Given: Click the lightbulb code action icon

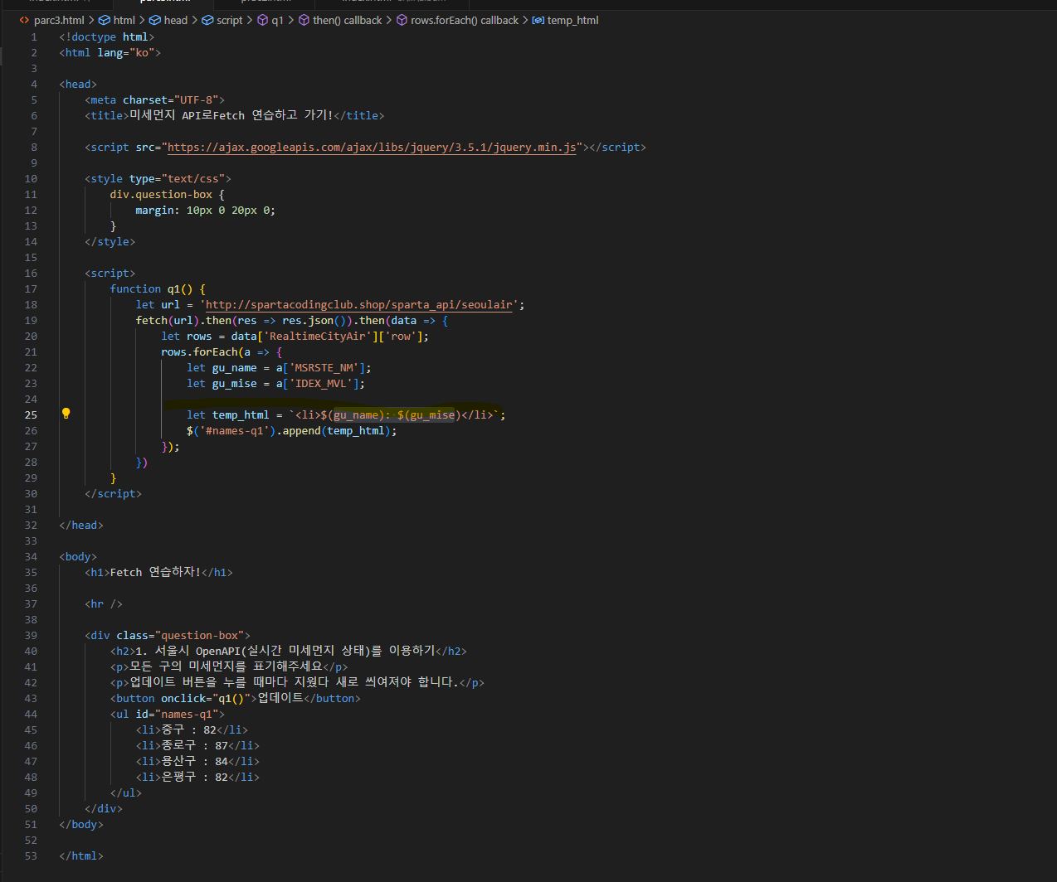Looking at the screenshot, I should coord(66,414).
